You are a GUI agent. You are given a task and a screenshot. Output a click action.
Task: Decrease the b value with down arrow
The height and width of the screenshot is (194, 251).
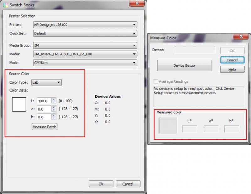tap(54, 118)
